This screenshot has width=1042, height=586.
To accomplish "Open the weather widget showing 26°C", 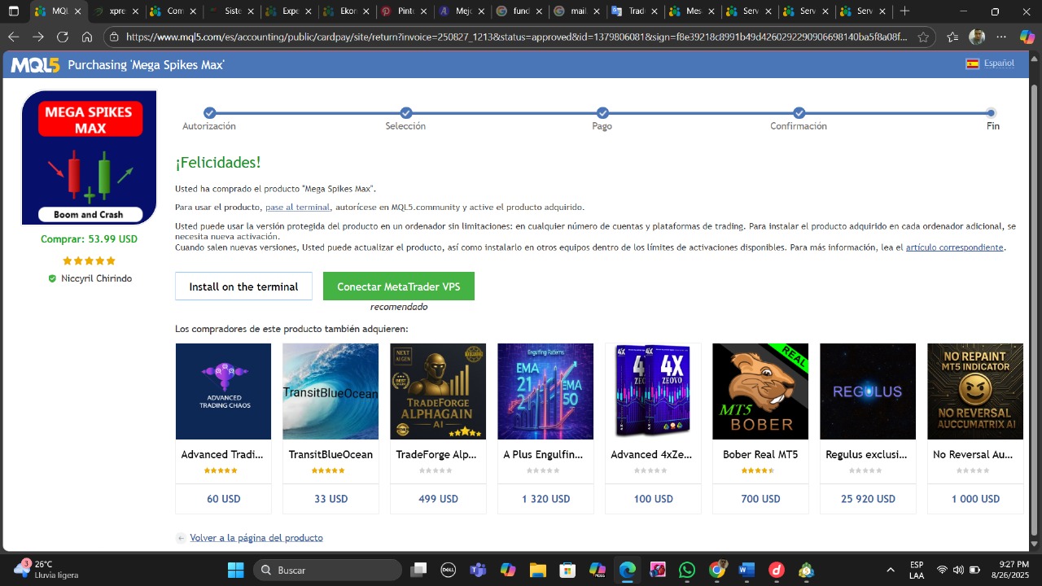I will [x=47, y=570].
